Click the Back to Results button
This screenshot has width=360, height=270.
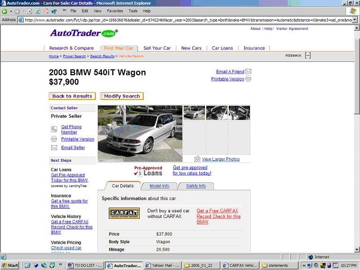click(72, 96)
